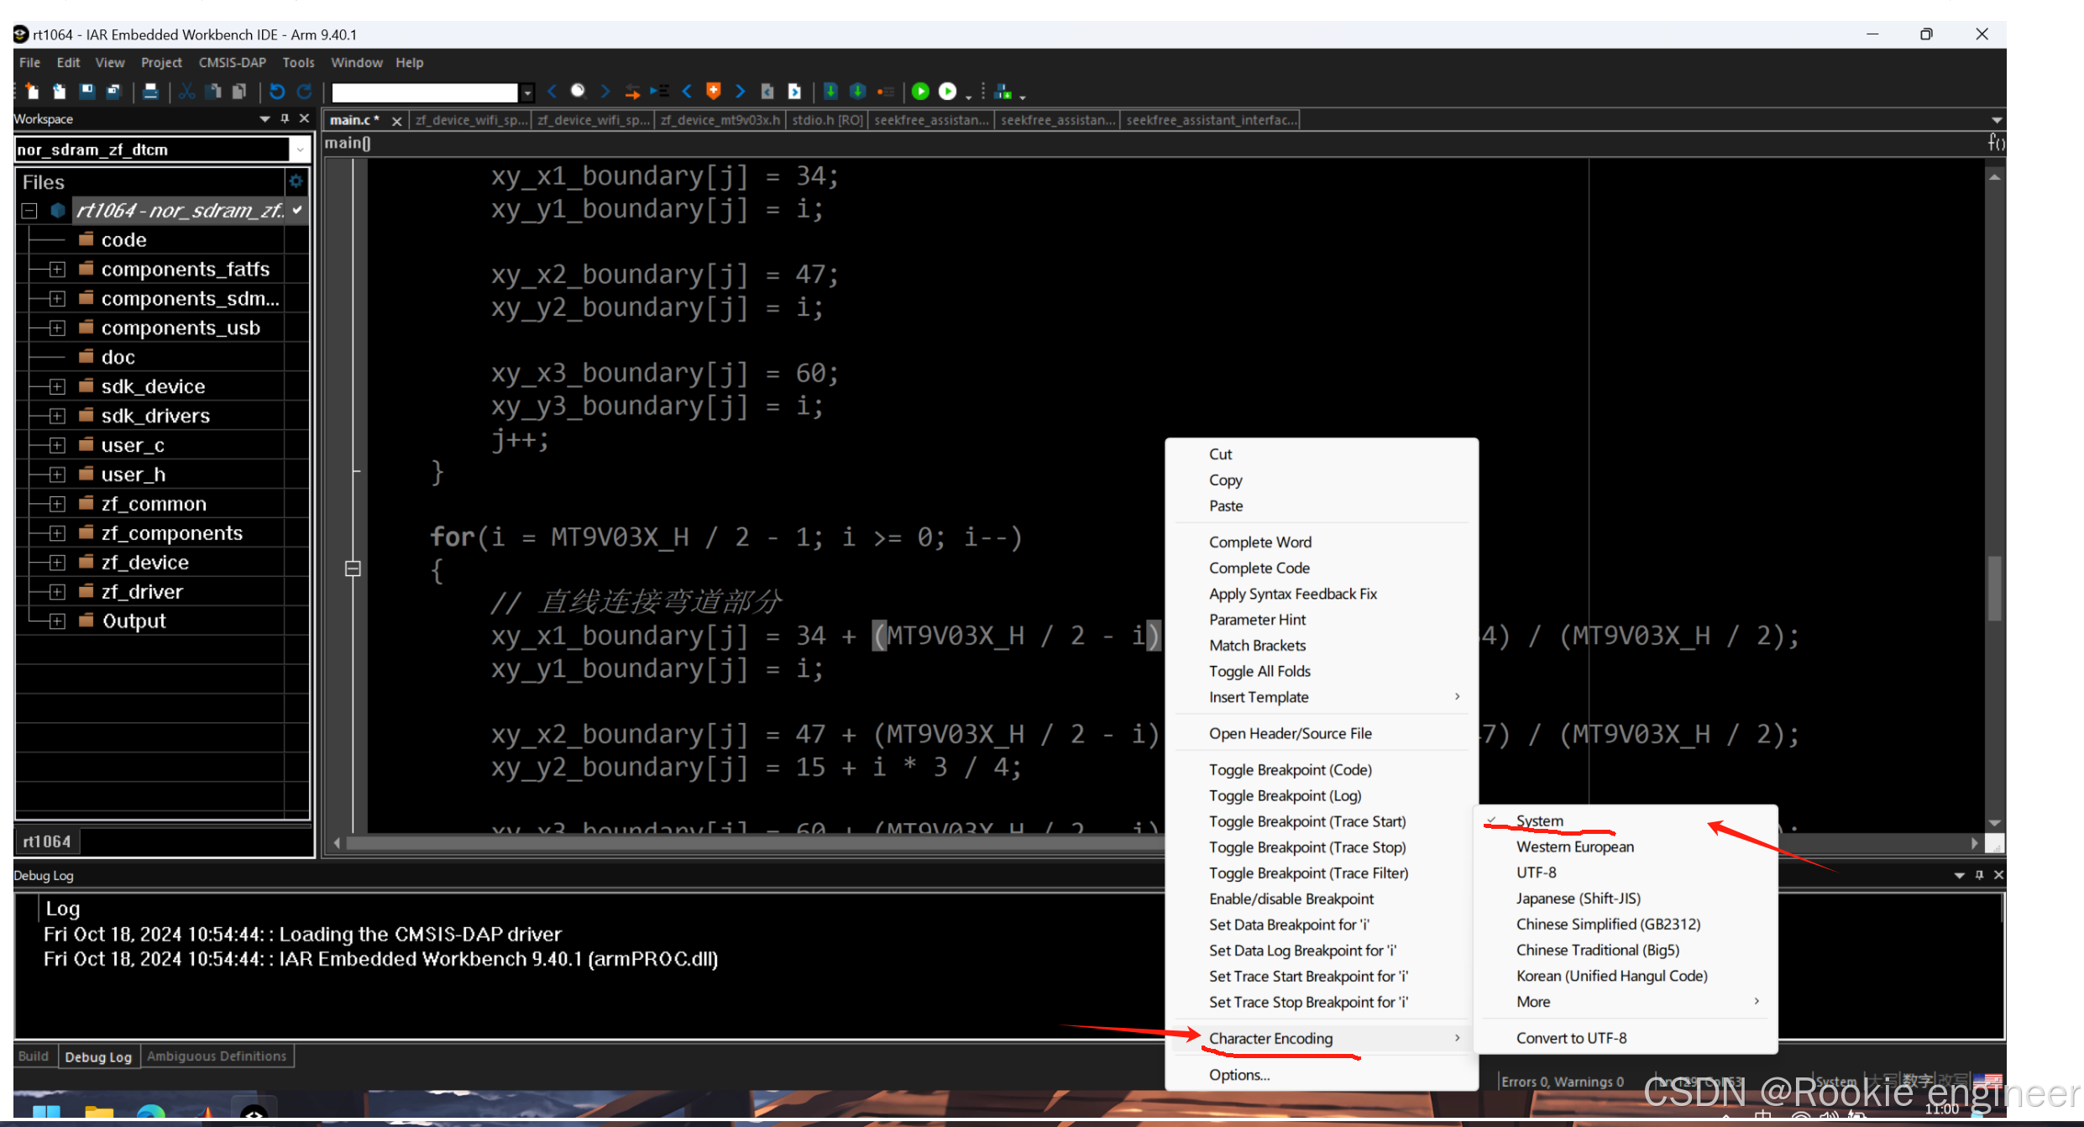The height and width of the screenshot is (1127, 2084).
Task: Click the New Document toolbar icon
Action: (32, 92)
